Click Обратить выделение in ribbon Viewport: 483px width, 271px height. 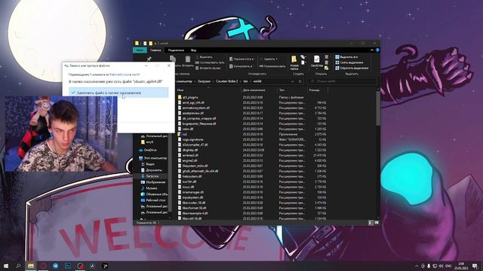[x=352, y=68]
